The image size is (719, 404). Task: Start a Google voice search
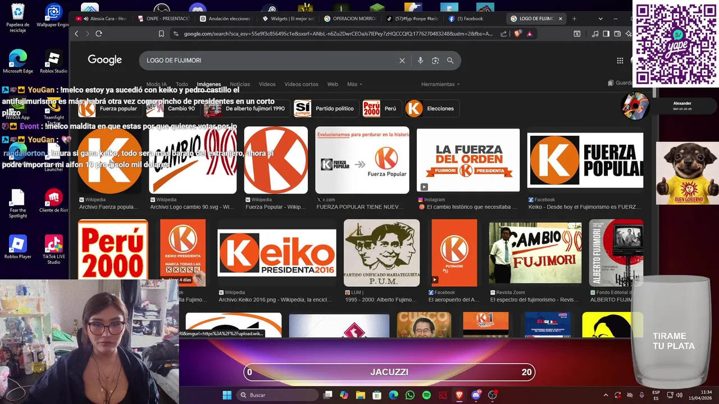click(420, 61)
